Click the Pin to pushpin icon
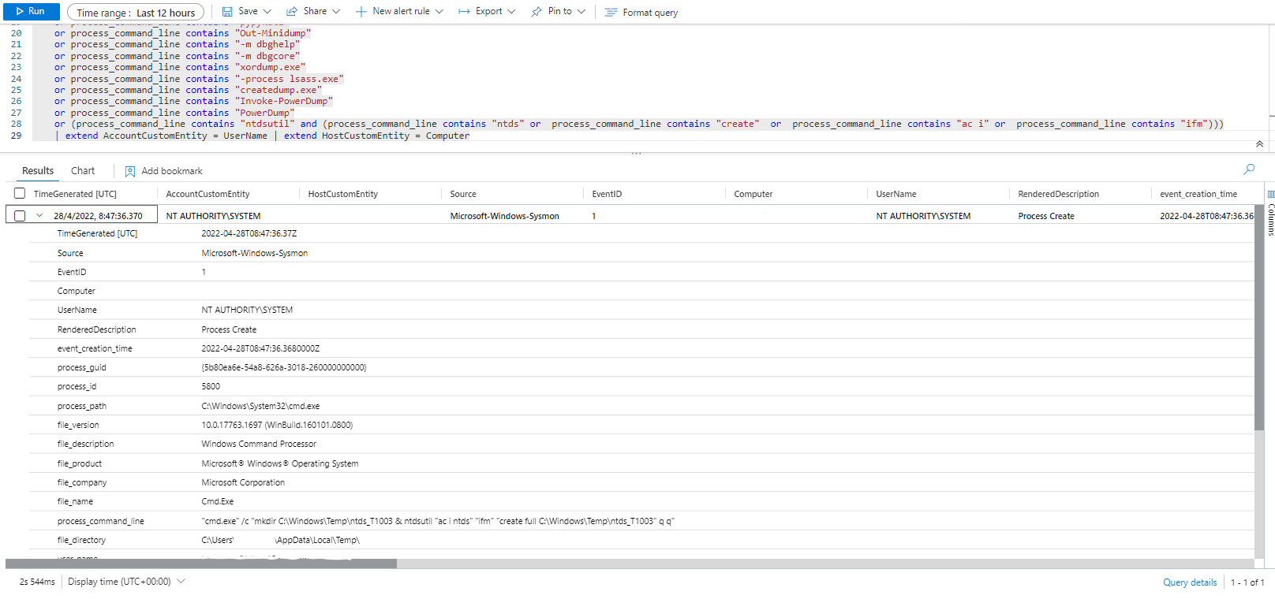This screenshot has height=599, width=1275. coord(537,12)
